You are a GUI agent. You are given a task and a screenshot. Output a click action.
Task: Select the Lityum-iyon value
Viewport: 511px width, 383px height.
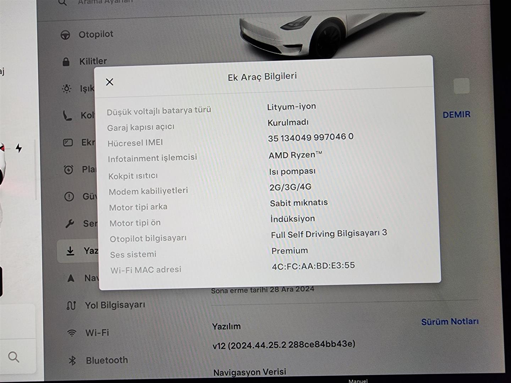point(291,106)
